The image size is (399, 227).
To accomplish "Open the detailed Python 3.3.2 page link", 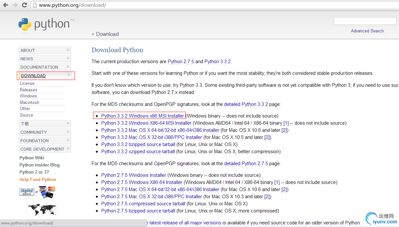I will 246,104.
